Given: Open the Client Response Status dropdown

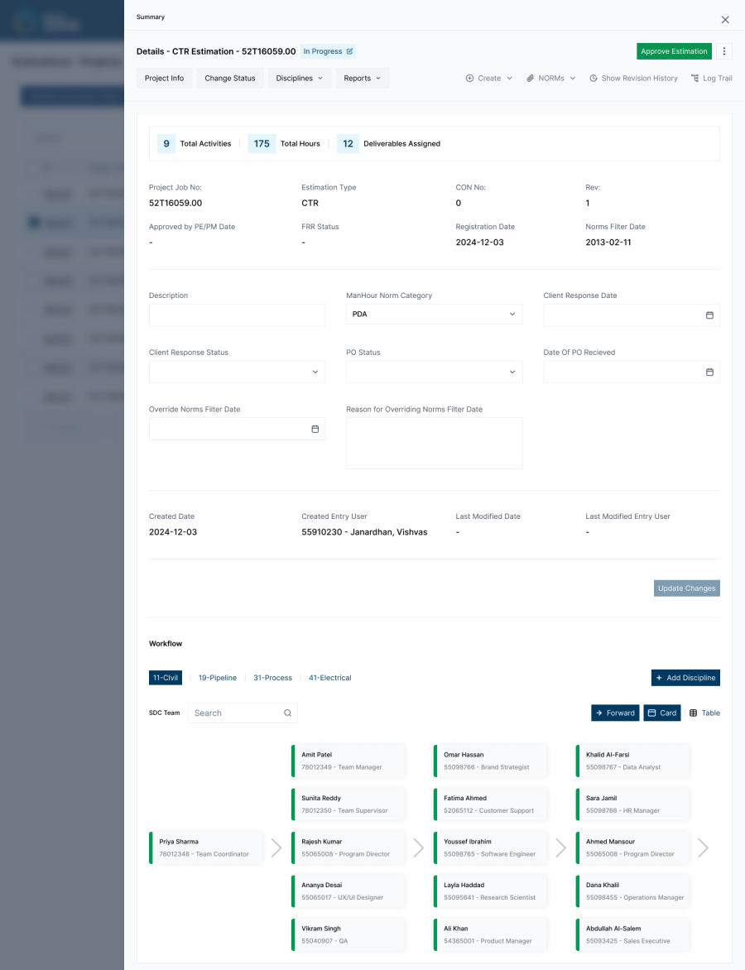Looking at the screenshot, I should pyautogui.click(x=237, y=372).
